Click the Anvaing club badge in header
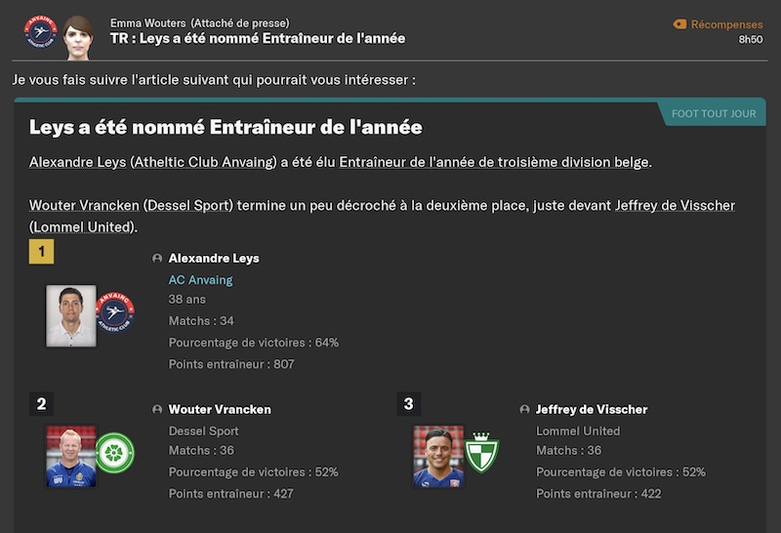 tap(40, 32)
